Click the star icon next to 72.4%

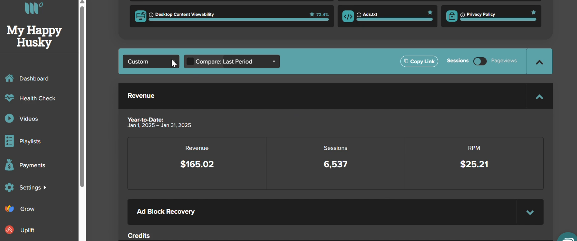312,14
